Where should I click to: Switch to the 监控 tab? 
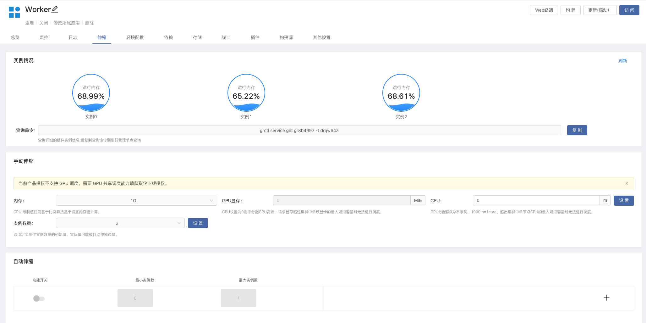[44, 37]
